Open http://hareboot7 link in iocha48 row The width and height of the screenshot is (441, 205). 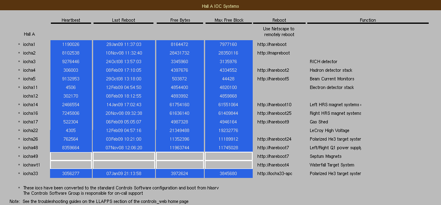(273, 148)
